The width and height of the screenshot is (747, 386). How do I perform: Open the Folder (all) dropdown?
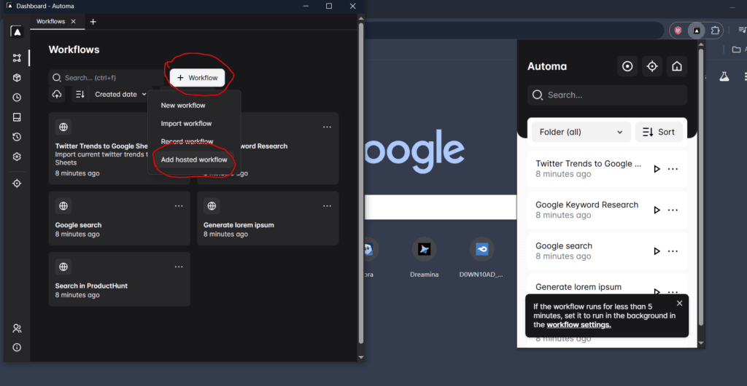[581, 132]
